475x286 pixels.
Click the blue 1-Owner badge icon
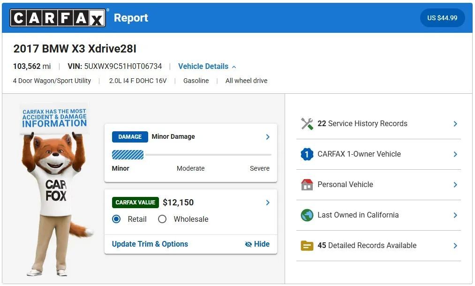307,154
